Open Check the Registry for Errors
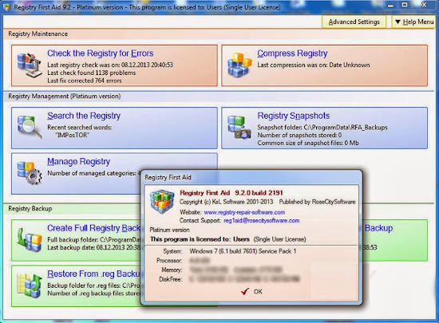This screenshot has height=323, width=439. click(x=101, y=53)
